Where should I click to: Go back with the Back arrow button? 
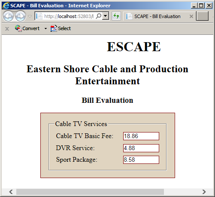(8, 16)
